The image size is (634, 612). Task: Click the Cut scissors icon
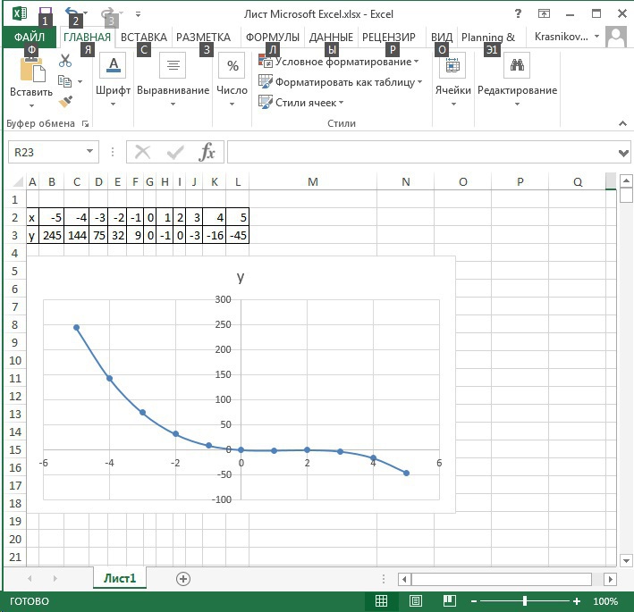coord(65,61)
